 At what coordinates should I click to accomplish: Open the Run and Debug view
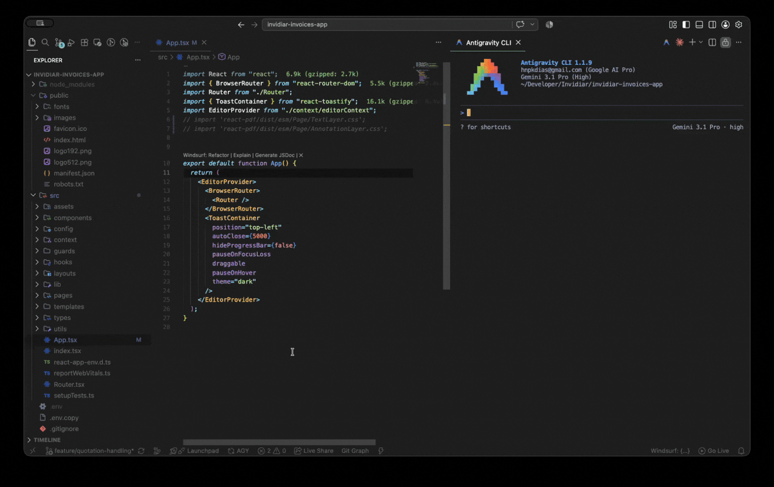click(x=71, y=43)
